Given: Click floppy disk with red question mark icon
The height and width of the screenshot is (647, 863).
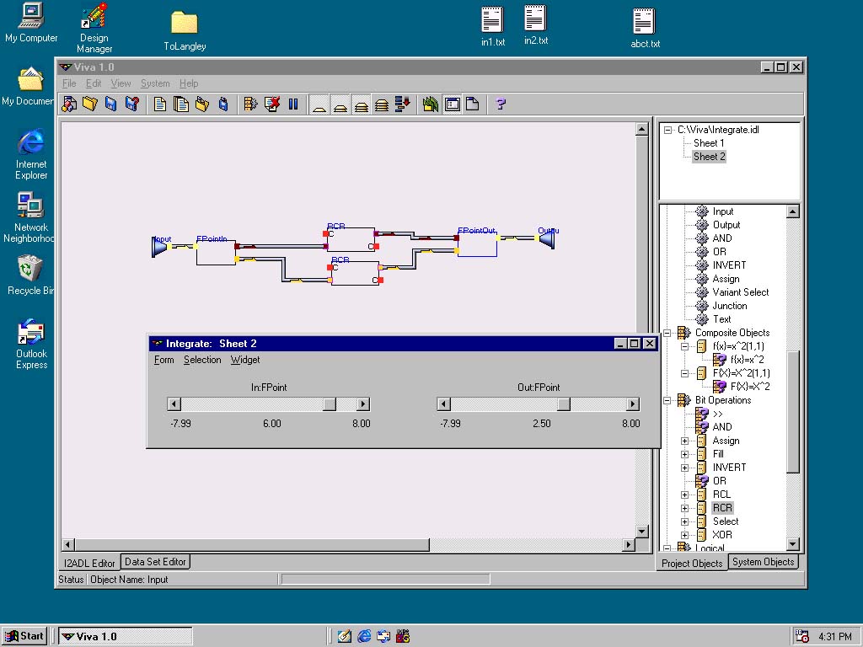Looking at the screenshot, I should pyautogui.click(x=131, y=104).
